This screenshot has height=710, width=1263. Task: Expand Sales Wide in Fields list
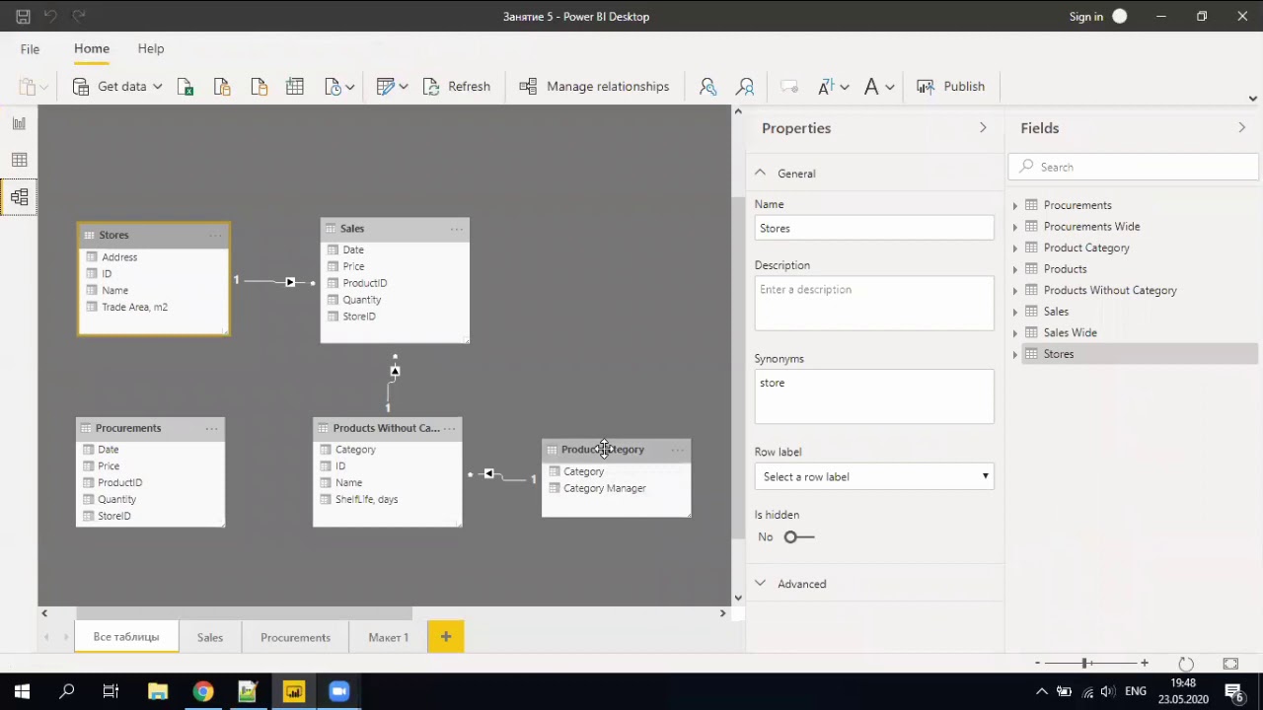[1015, 332]
